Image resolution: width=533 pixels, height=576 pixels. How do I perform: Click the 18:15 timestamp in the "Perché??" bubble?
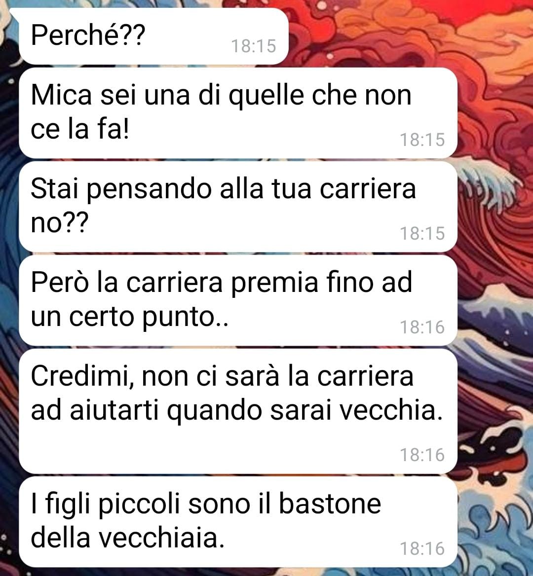pos(254,46)
